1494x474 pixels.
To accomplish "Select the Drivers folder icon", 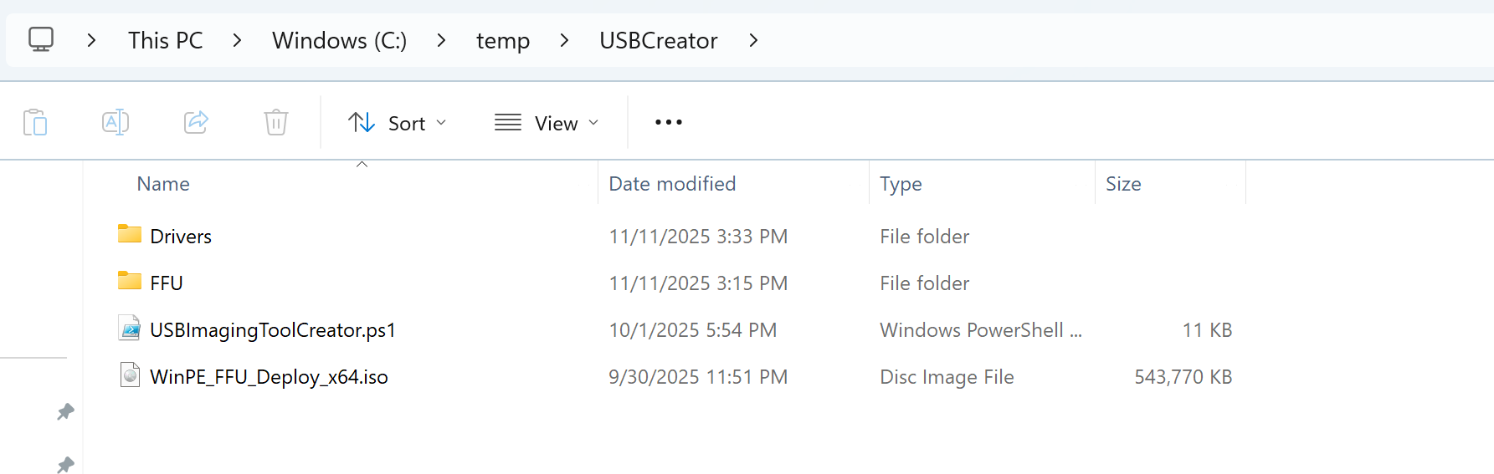I will (130, 234).
